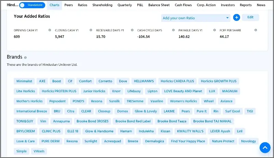
Task: Open the Cash Flows tab
Action: [183, 5]
